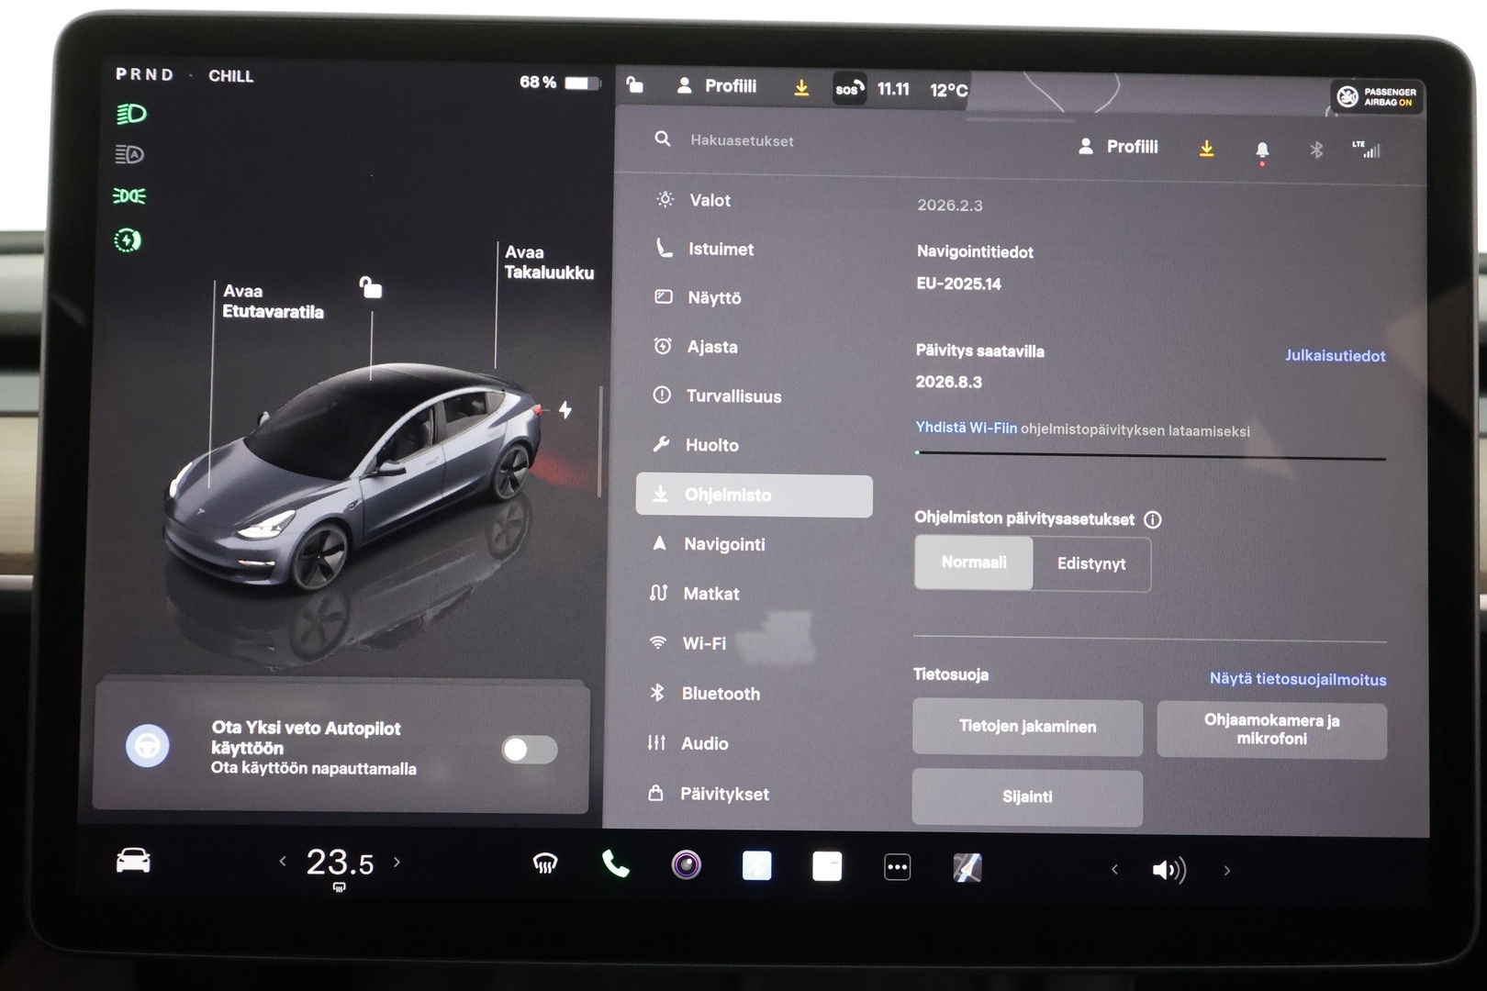
Task: Increase temperature with right chevron
Action: pos(397,862)
